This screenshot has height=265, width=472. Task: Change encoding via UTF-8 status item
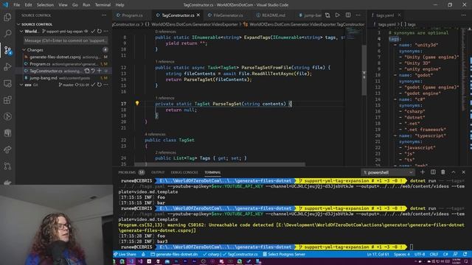[420, 254]
